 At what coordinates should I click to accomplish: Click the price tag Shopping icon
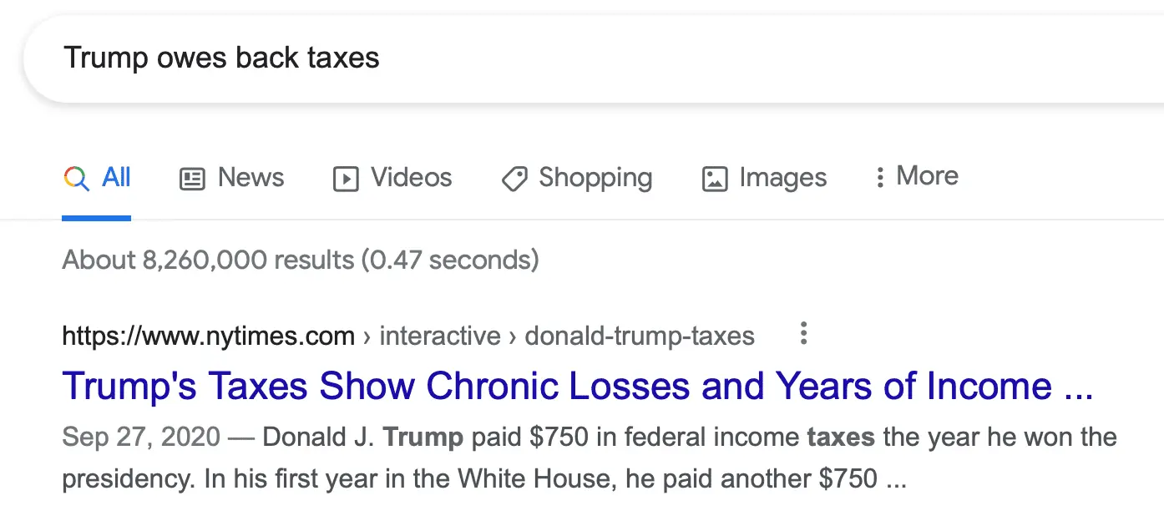pos(514,179)
